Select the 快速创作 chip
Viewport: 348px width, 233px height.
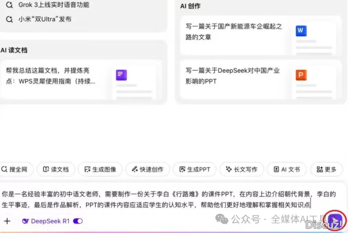click(148, 170)
